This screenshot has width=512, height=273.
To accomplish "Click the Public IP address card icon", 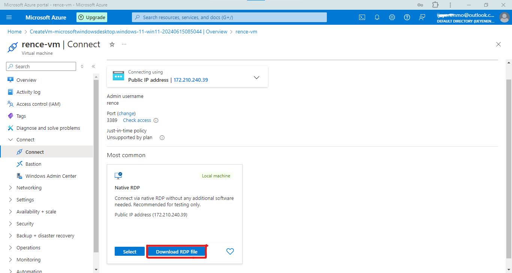I will 118,76.
